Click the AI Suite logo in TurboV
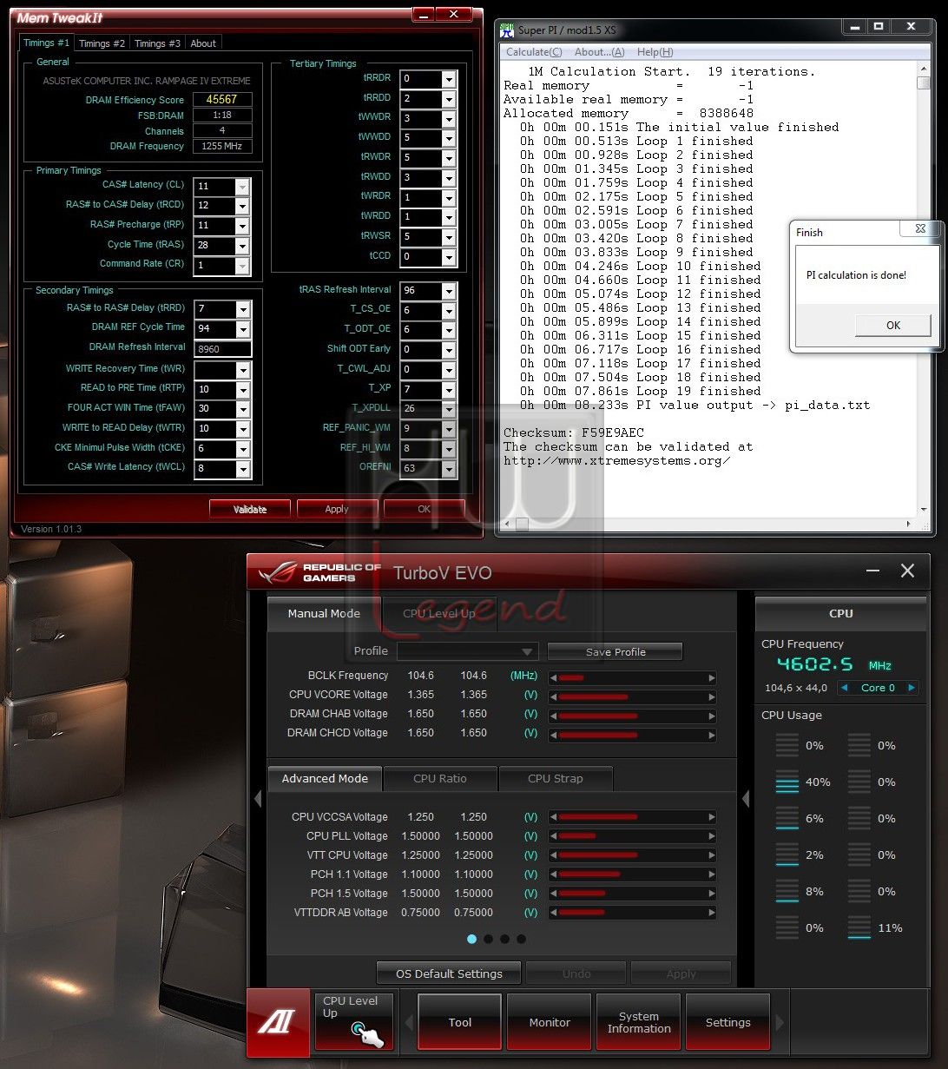948x1069 pixels. pos(278,1022)
